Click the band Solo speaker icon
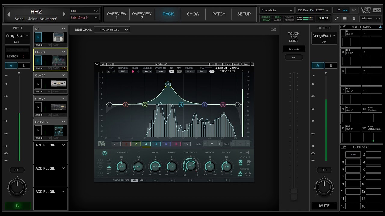The height and width of the screenshot is (216, 385). click(248, 152)
